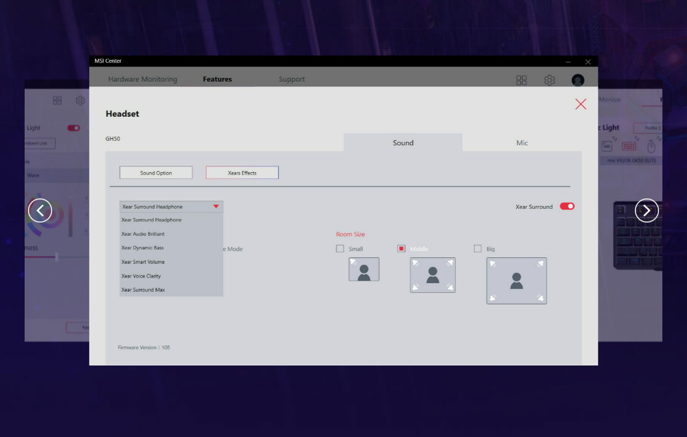
Task: Check the Small room size box
Action: tap(340, 249)
